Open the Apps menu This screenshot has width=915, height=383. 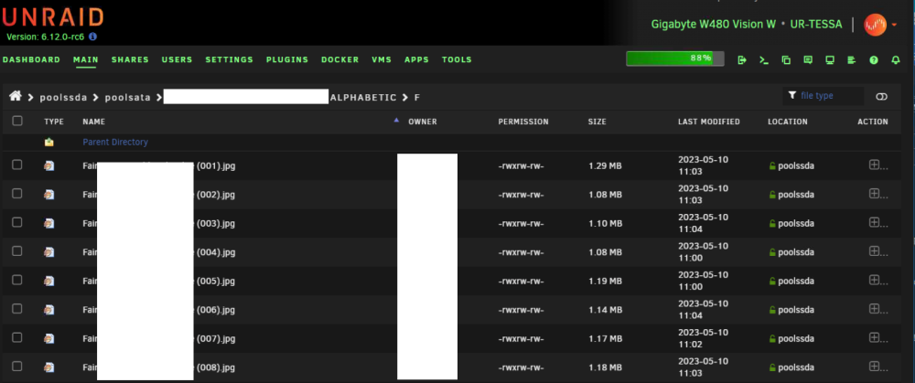(416, 59)
